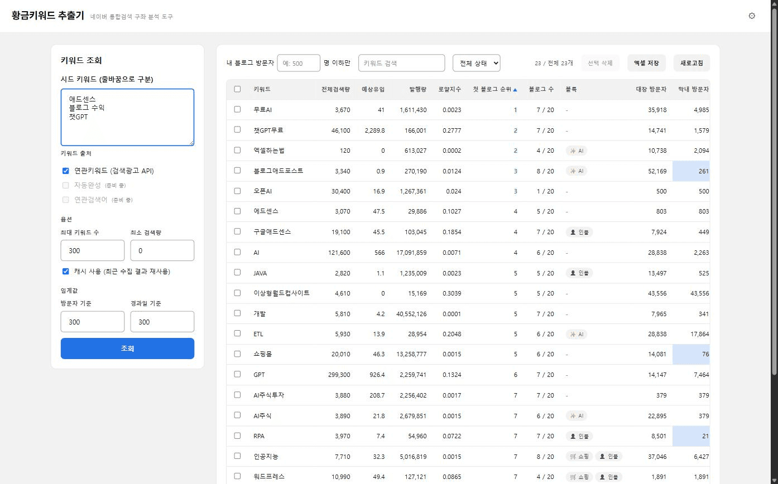This screenshot has width=778, height=484.
Task: Click the 최대 키워드 수 field
Action: (93, 250)
